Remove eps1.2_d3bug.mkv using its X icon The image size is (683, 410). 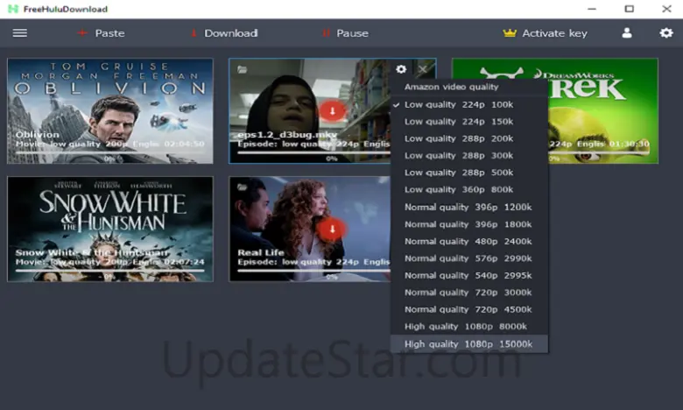point(423,69)
